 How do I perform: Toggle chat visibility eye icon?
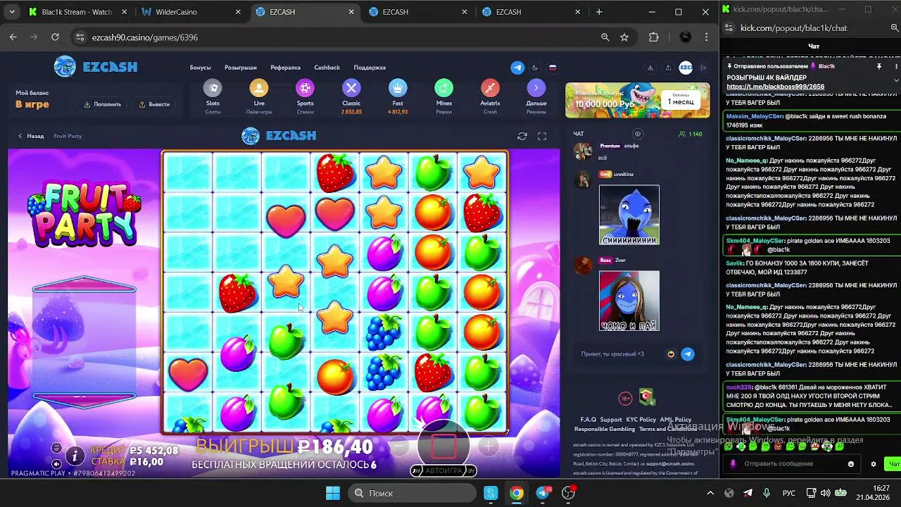pyautogui.click(x=638, y=134)
